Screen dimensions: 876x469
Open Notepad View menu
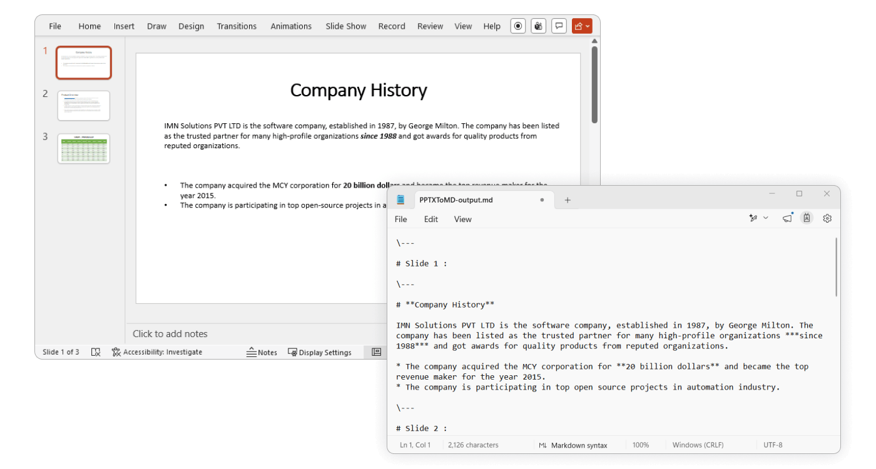click(463, 219)
